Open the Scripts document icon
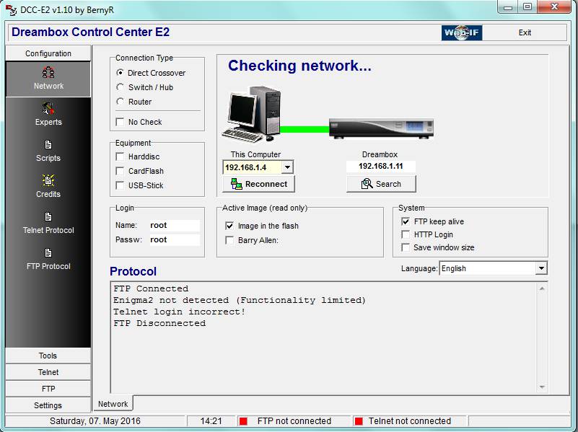This screenshot has width=578, height=432. click(48, 144)
